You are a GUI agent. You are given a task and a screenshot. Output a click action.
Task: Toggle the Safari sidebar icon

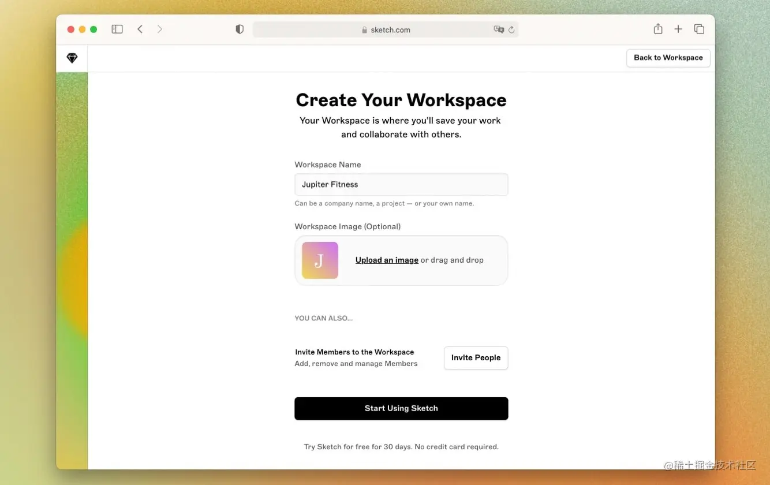(117, 29)
